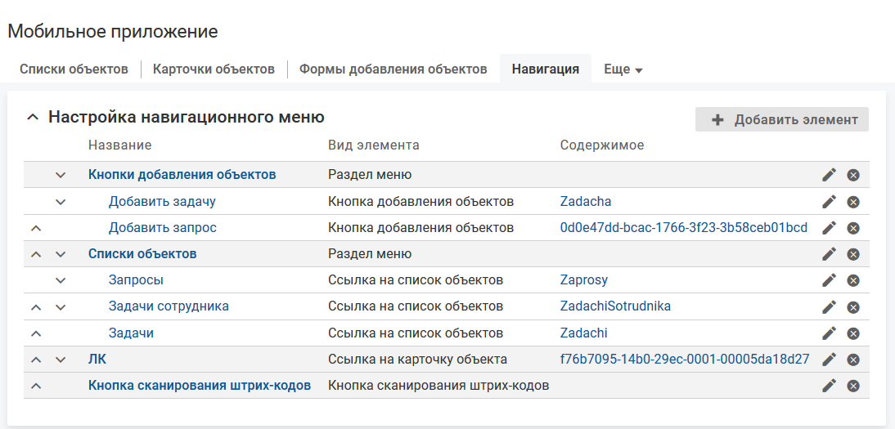The image size is (895, 429).
Task: Open 'ZadachiSotrudnika' content link
Action: [x=614, y=306]
